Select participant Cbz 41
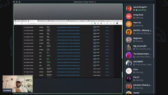168x95 pixels. point(139,79)
